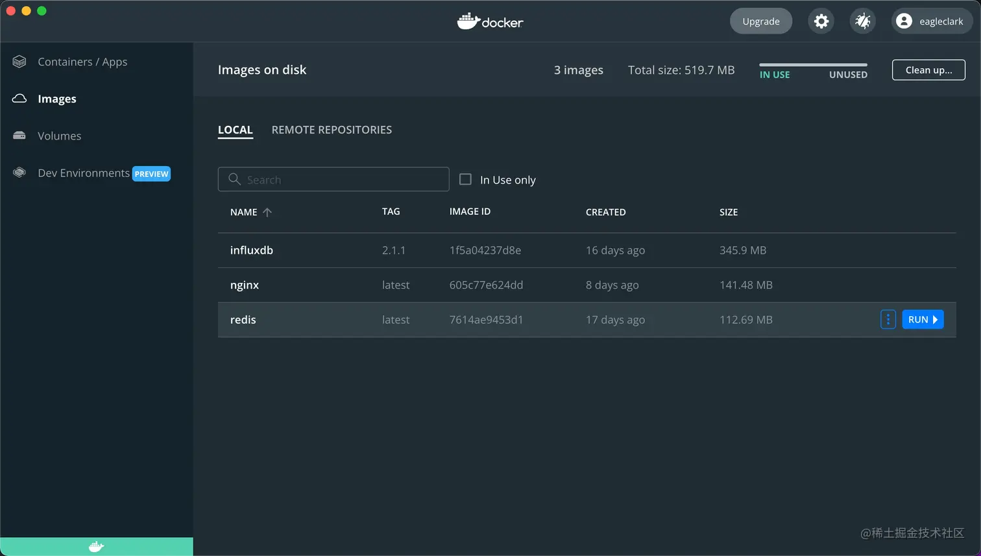Screen dimensions: 981x556
Task: Click the 16 days ago created value
Action: tap(615, 250)
